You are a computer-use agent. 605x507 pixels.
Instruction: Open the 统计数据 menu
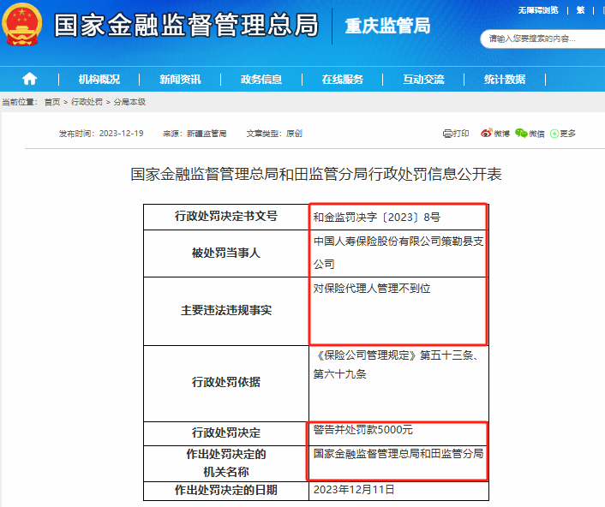(505, 80)
